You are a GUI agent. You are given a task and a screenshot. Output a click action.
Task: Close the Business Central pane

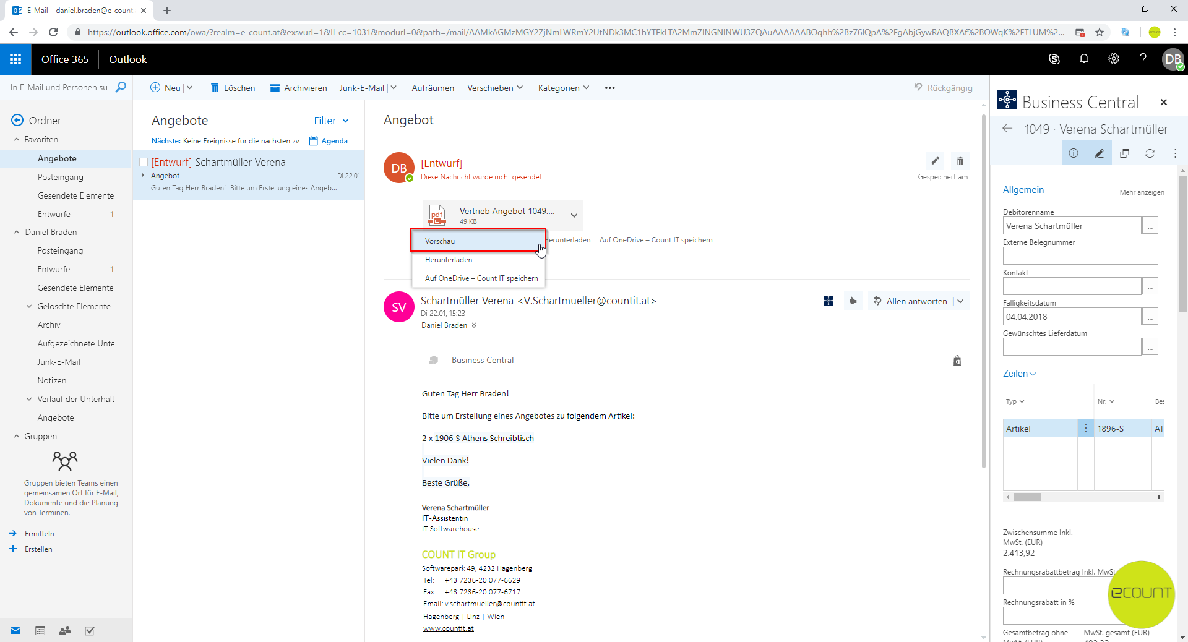point(1164,102)
